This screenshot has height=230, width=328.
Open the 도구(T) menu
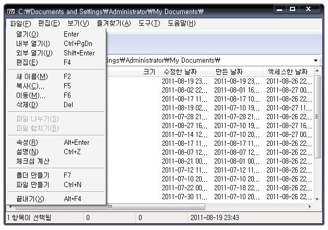tap(149, 23)
